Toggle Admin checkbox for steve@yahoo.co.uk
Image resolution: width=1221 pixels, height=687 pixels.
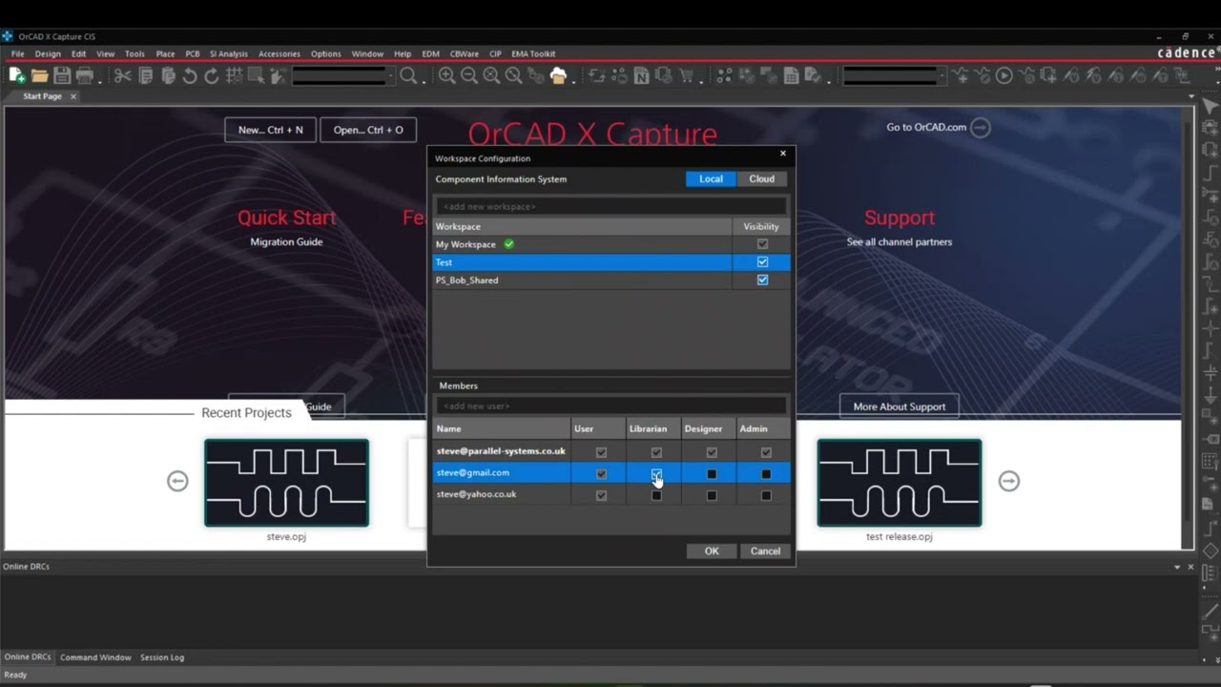click(766, 495)
